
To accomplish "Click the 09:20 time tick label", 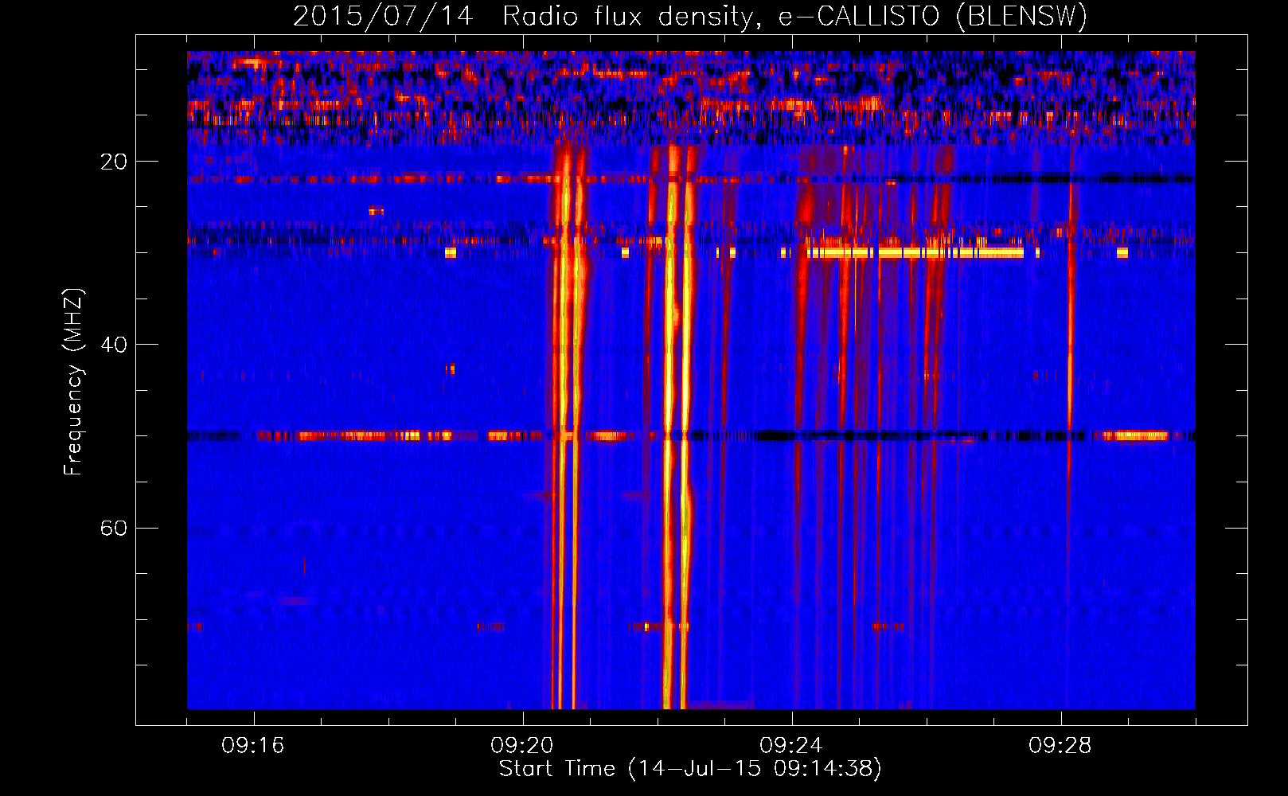I will pos(522,746).
